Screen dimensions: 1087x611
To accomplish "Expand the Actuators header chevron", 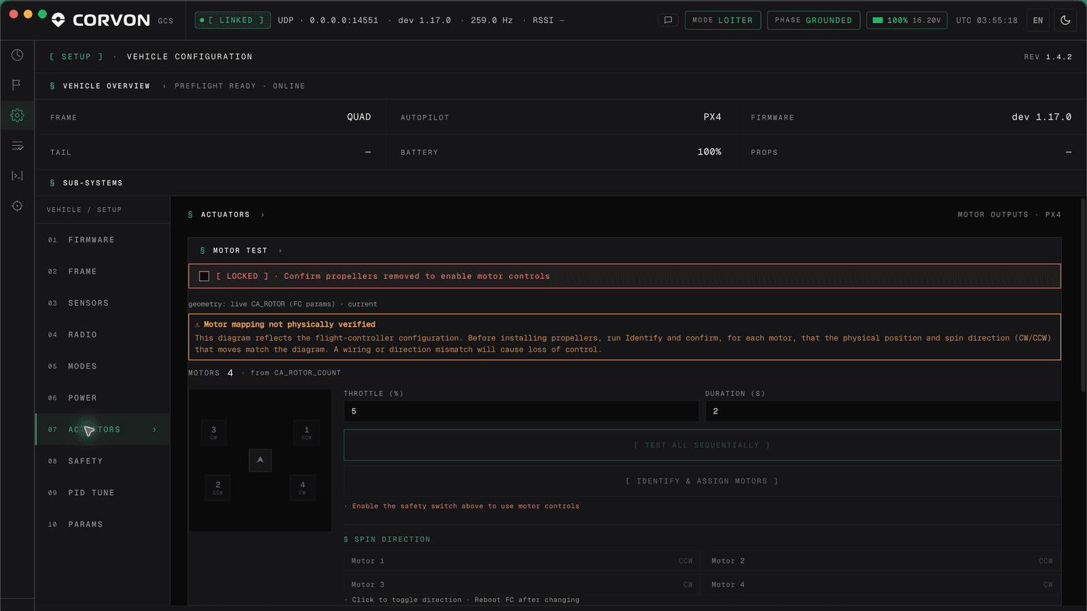I will point(263,215).
